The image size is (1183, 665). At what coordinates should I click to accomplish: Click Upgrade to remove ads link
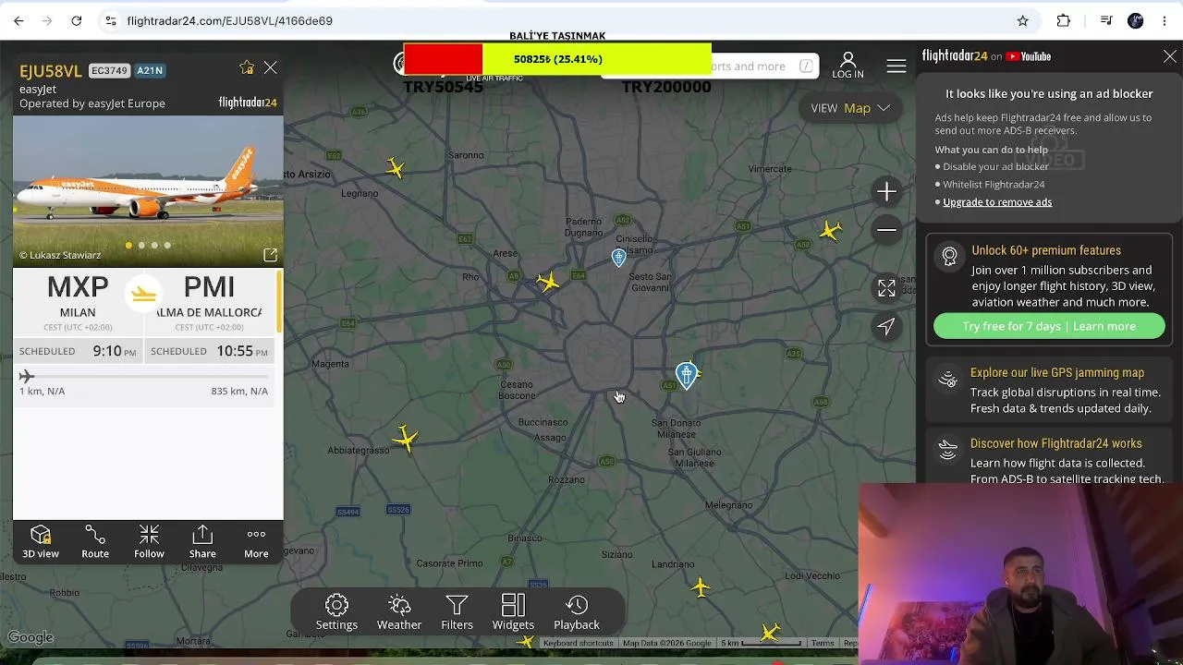tap(997, 202)
